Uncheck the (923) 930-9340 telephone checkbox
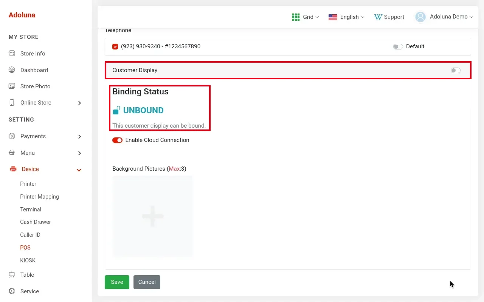The width and height of the screenshot is (484, 302). pyautogui.click(x=115, y=47)
